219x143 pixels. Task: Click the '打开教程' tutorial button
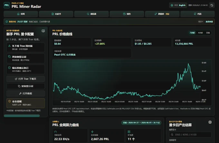(x=25, y=94)
